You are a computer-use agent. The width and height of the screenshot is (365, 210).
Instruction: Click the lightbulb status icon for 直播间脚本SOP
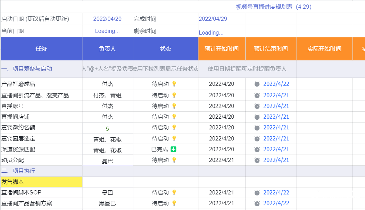click(174, 192)
